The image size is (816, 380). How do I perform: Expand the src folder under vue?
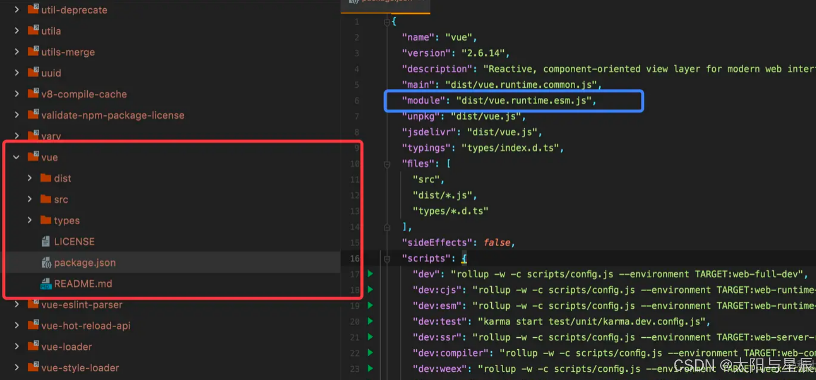pos(30,199)
